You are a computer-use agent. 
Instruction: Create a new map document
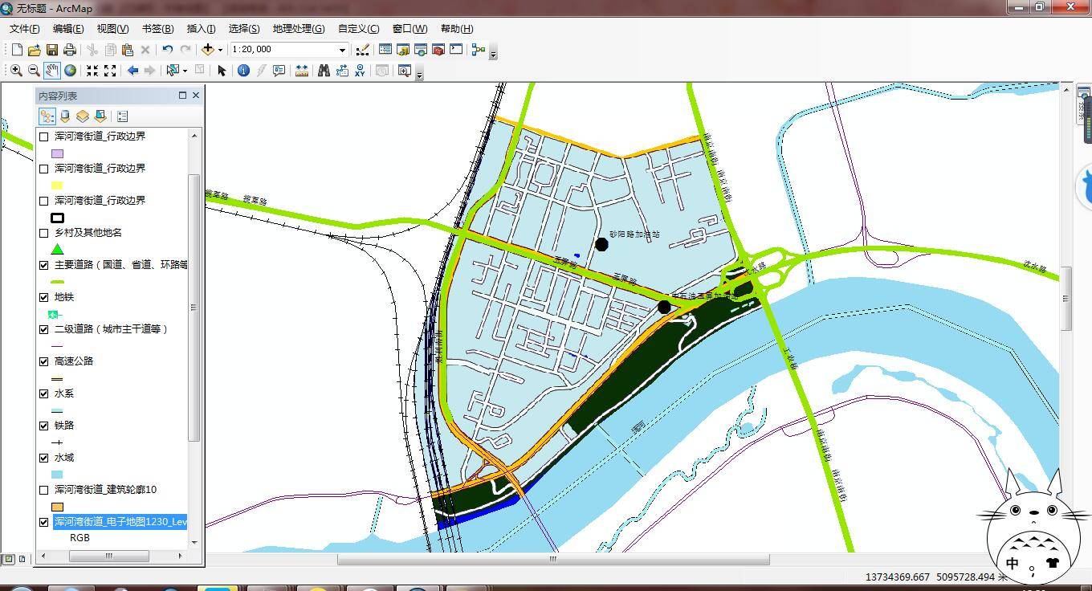click(17, 50)
